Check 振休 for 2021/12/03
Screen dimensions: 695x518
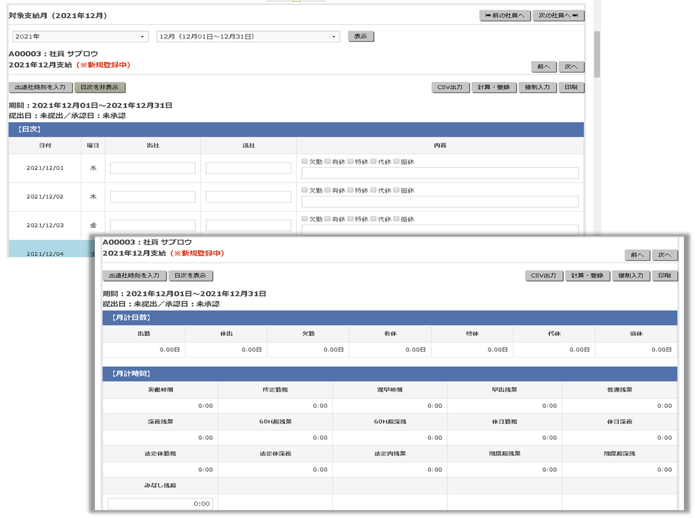tap(396, 219)
